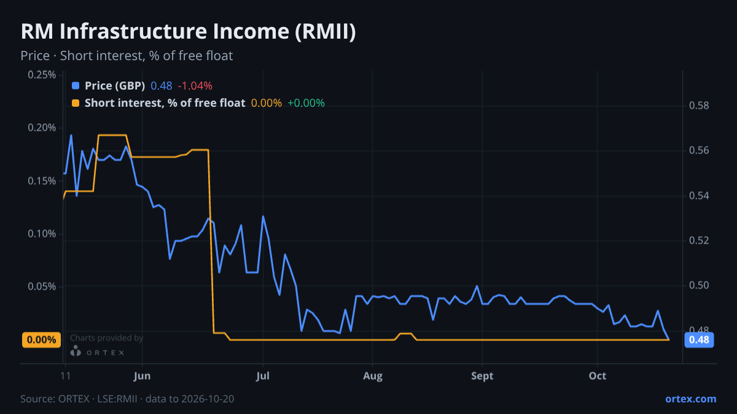Image resolution: width=737 pixels, height=414 pixels.
Task: Click the Aug x-axis label
Action: click(372, 376)
